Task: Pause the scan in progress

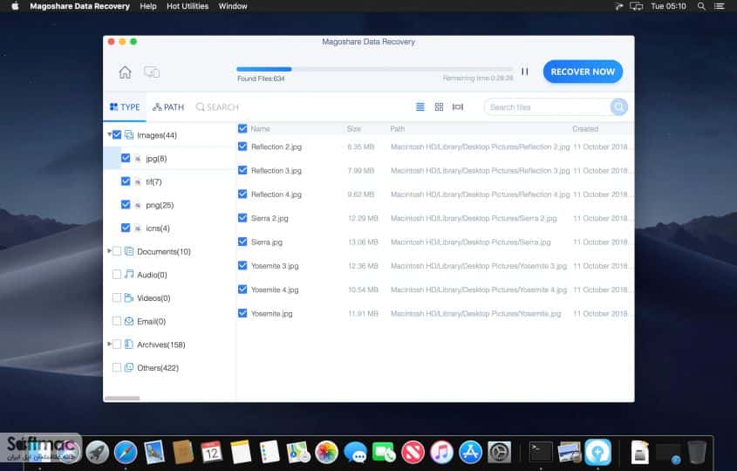Action: point(524,72)
